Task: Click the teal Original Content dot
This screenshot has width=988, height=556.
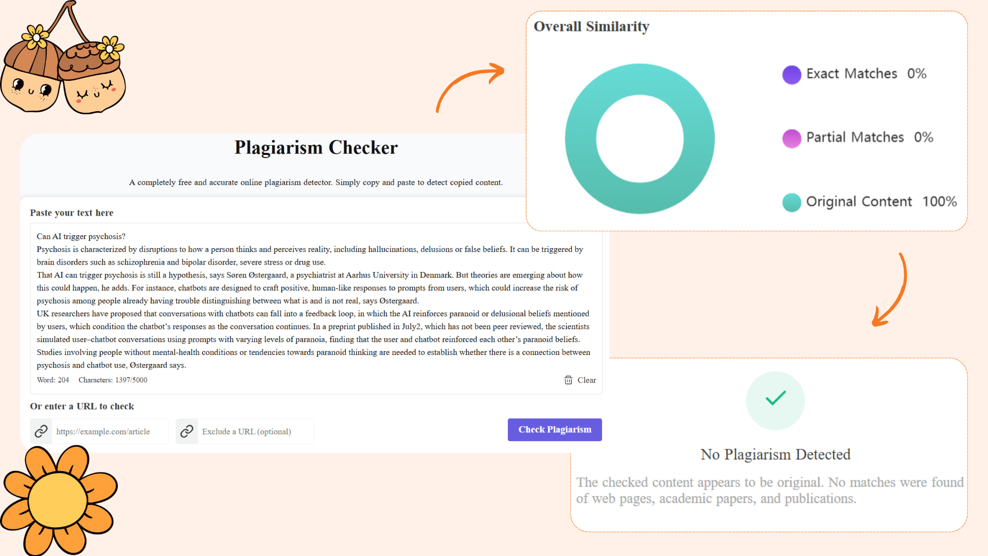Action: point(791,202)
